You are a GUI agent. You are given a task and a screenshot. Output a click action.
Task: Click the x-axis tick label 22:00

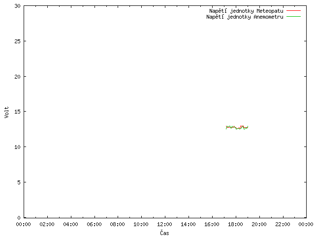point(283,224)
